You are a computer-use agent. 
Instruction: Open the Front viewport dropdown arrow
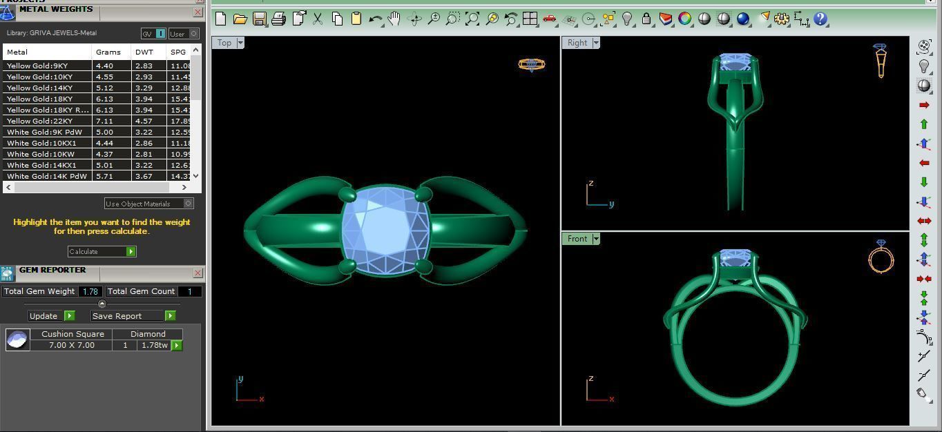click(595, 239)
